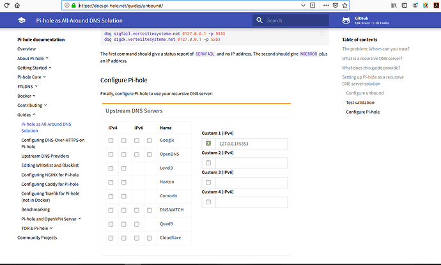The width and height of the screenshot is (441, 265).
Task: View the green padlock connection details
Action: [73, 5]
